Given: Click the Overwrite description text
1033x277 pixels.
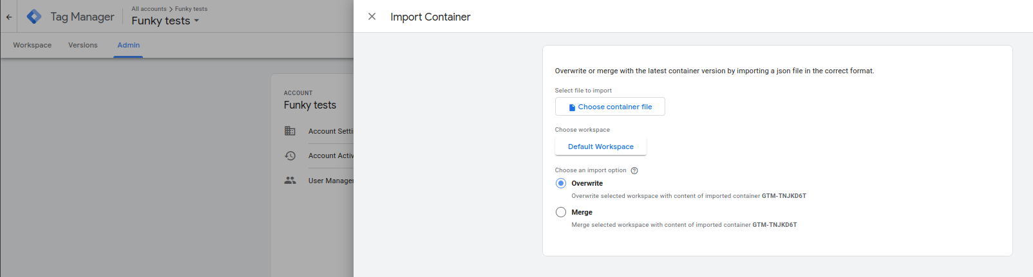Looking at the screenshot, I should 688,196.
